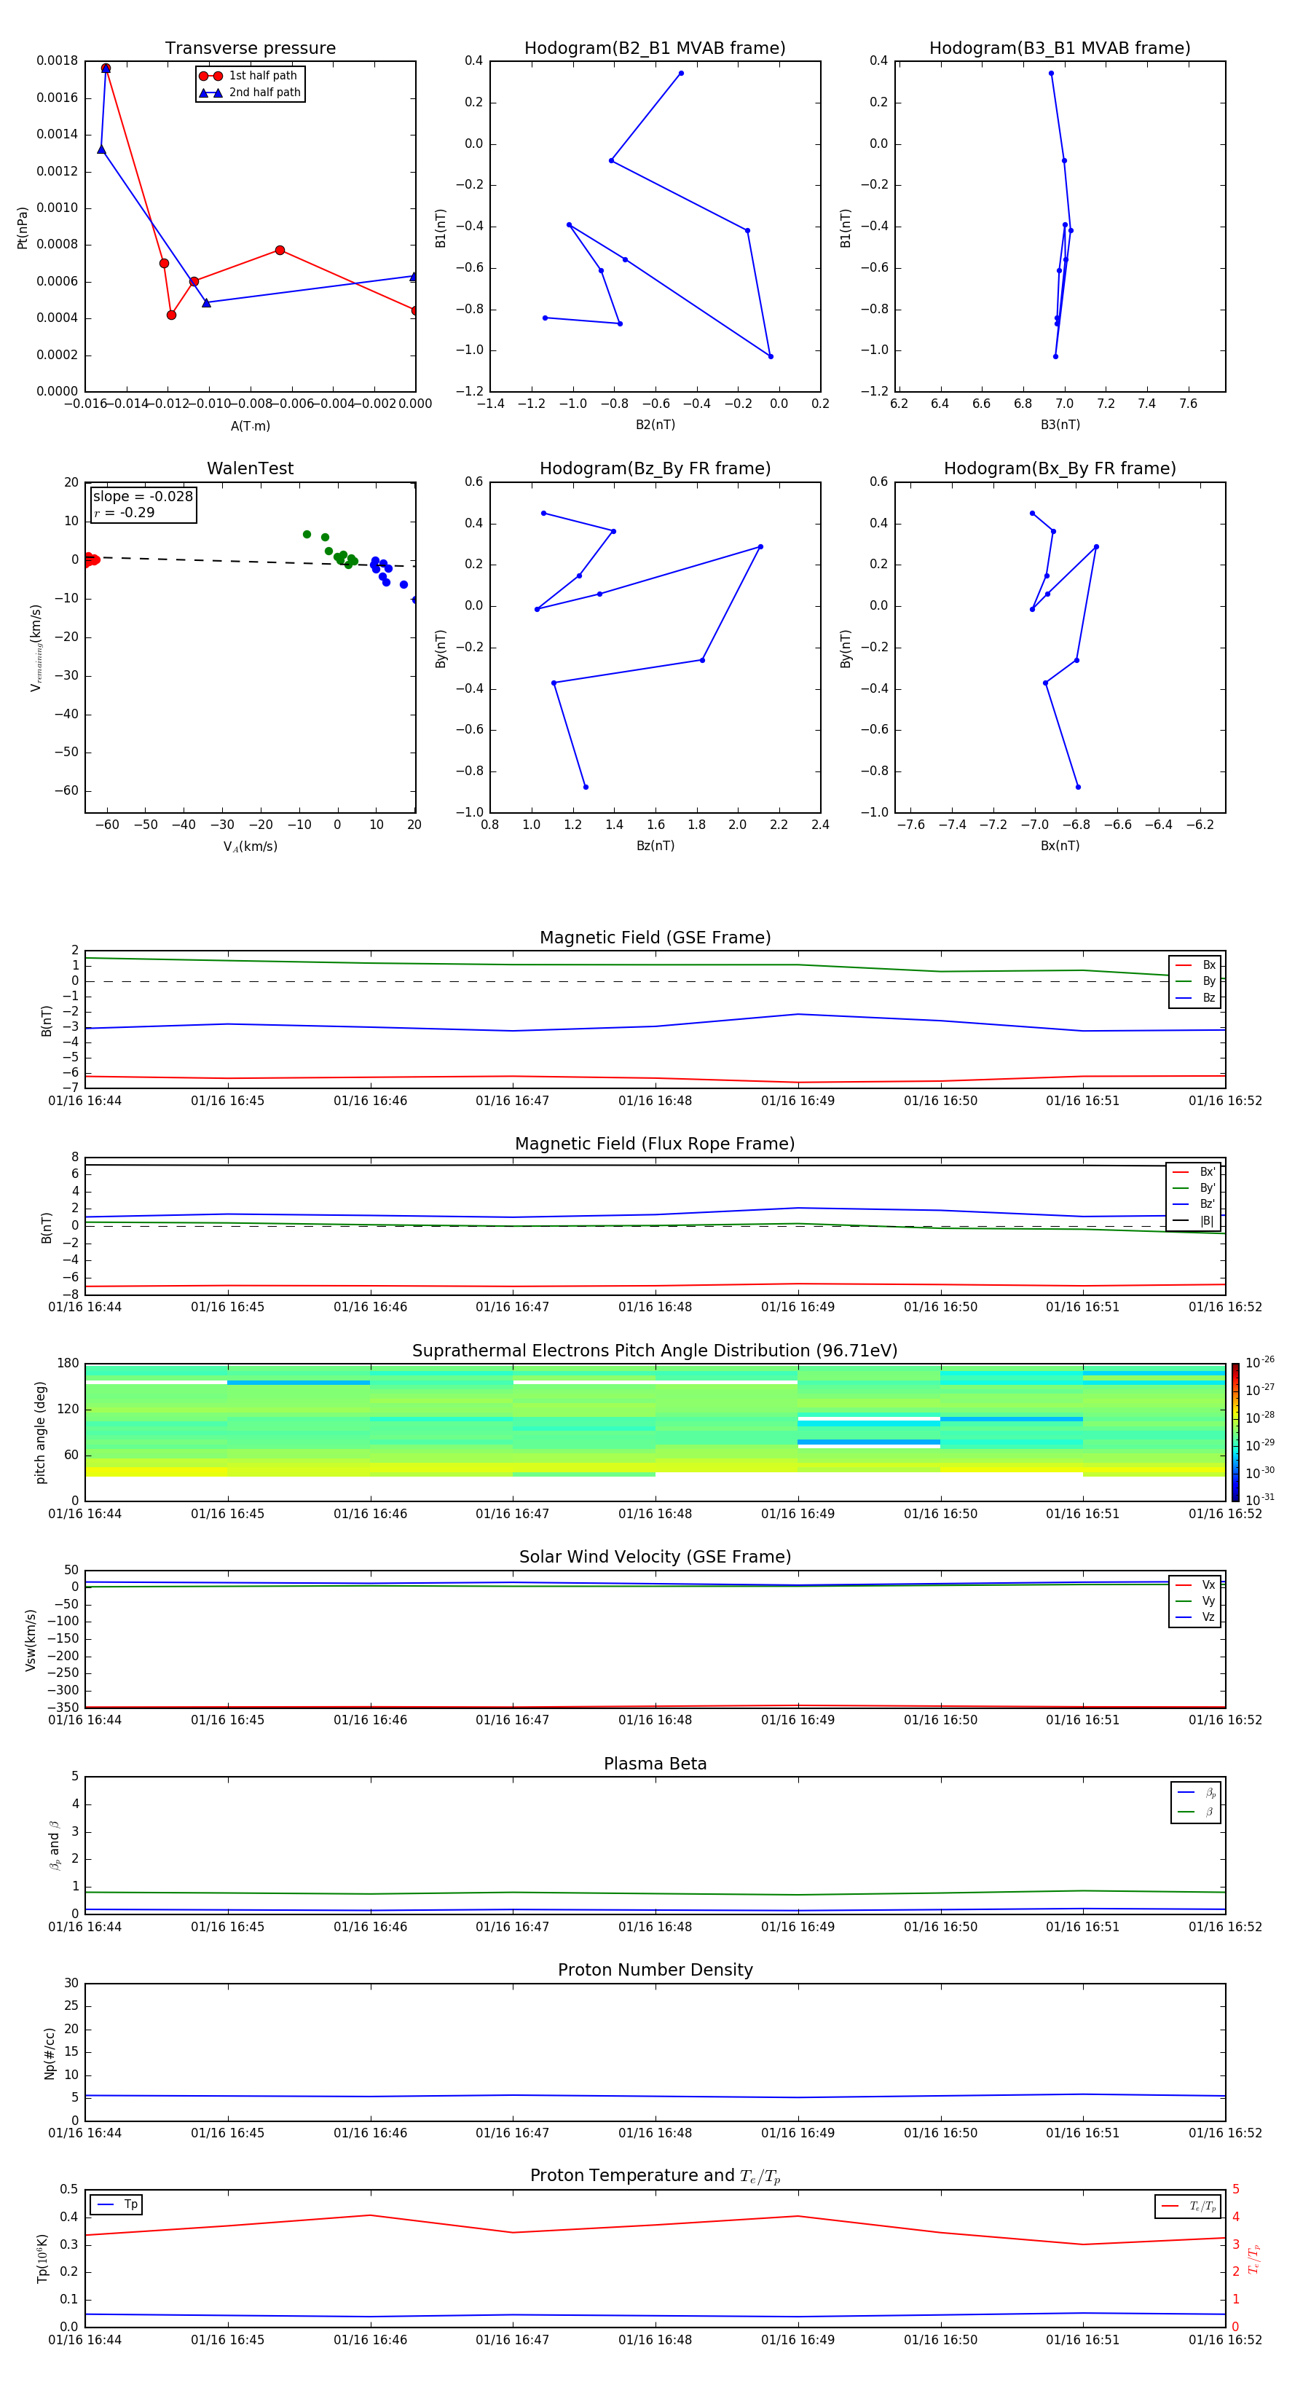Click the 'V_A(km/s)' x-axis label
The image size is (1311, 2404).
pos(250,846)
